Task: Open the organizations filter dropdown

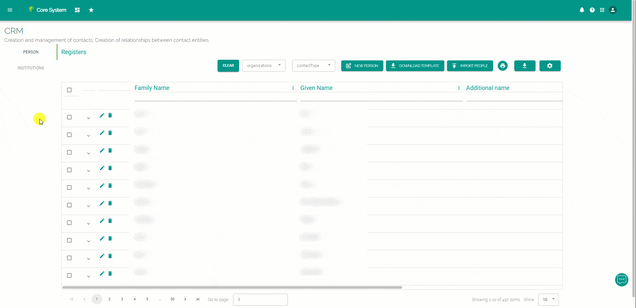Action: (x=264, y=65)
